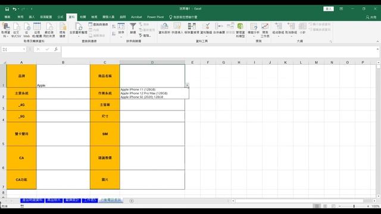Click cell B1 containing Apple
The height and width of the screenshot is (214, 381).
[63, 76]
